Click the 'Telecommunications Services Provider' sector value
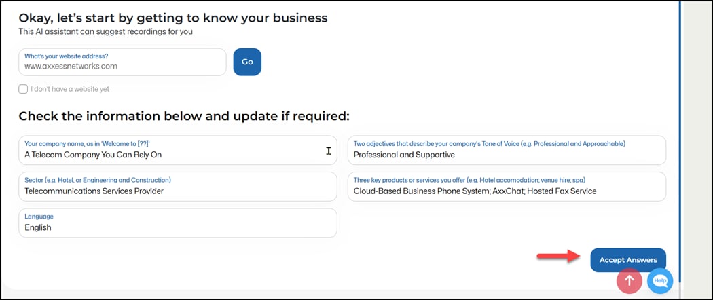Viewport: 713px width, 300px height. [94, 191]
